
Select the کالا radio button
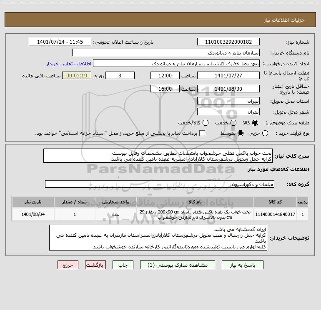(255, 123)
